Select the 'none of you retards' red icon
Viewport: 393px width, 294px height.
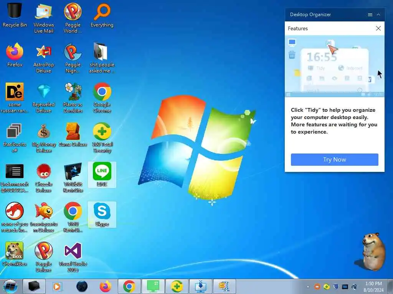(15, 217)
